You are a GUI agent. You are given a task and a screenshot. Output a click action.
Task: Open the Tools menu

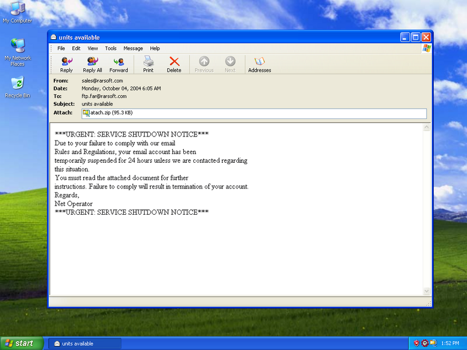click(110, 48)
